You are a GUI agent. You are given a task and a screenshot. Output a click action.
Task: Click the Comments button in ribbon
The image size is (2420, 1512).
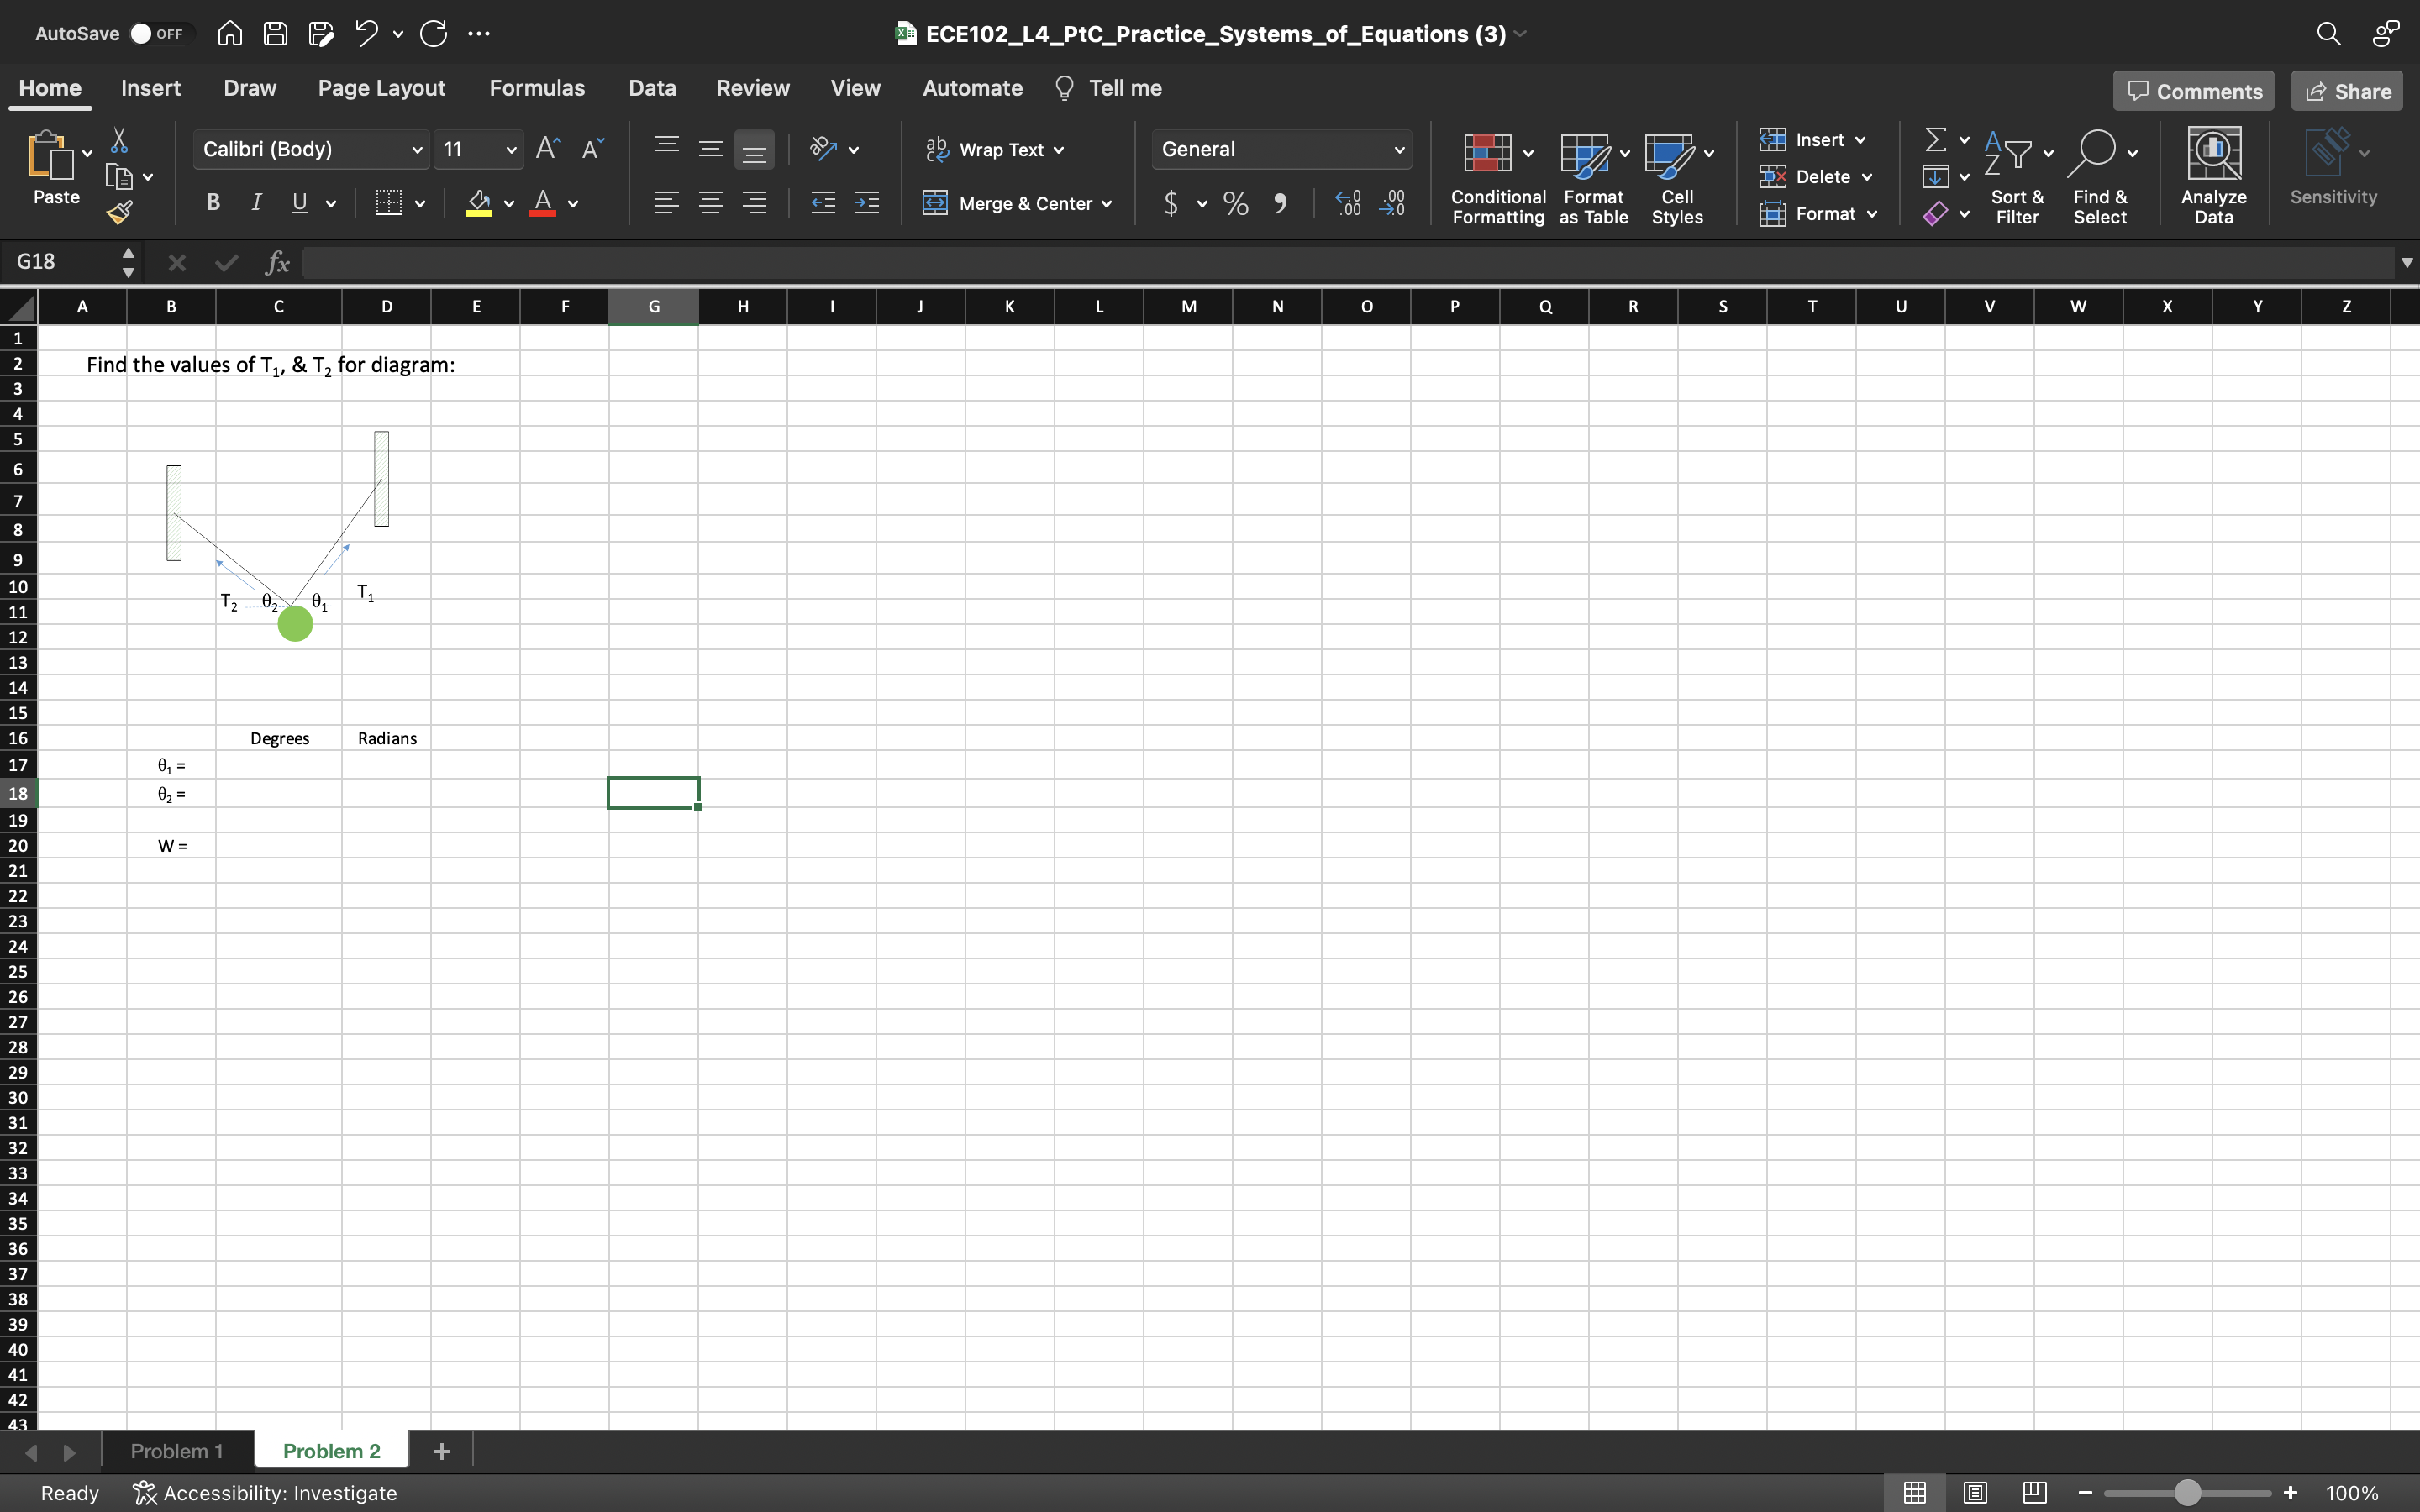(2191, 89)
